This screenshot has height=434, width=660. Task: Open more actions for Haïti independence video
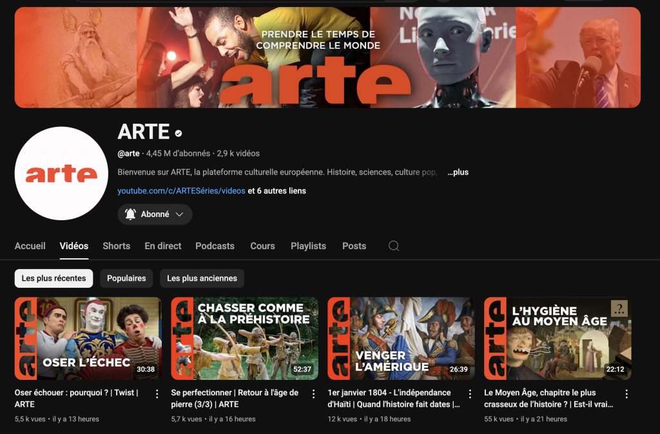click(x=470, y=393)
